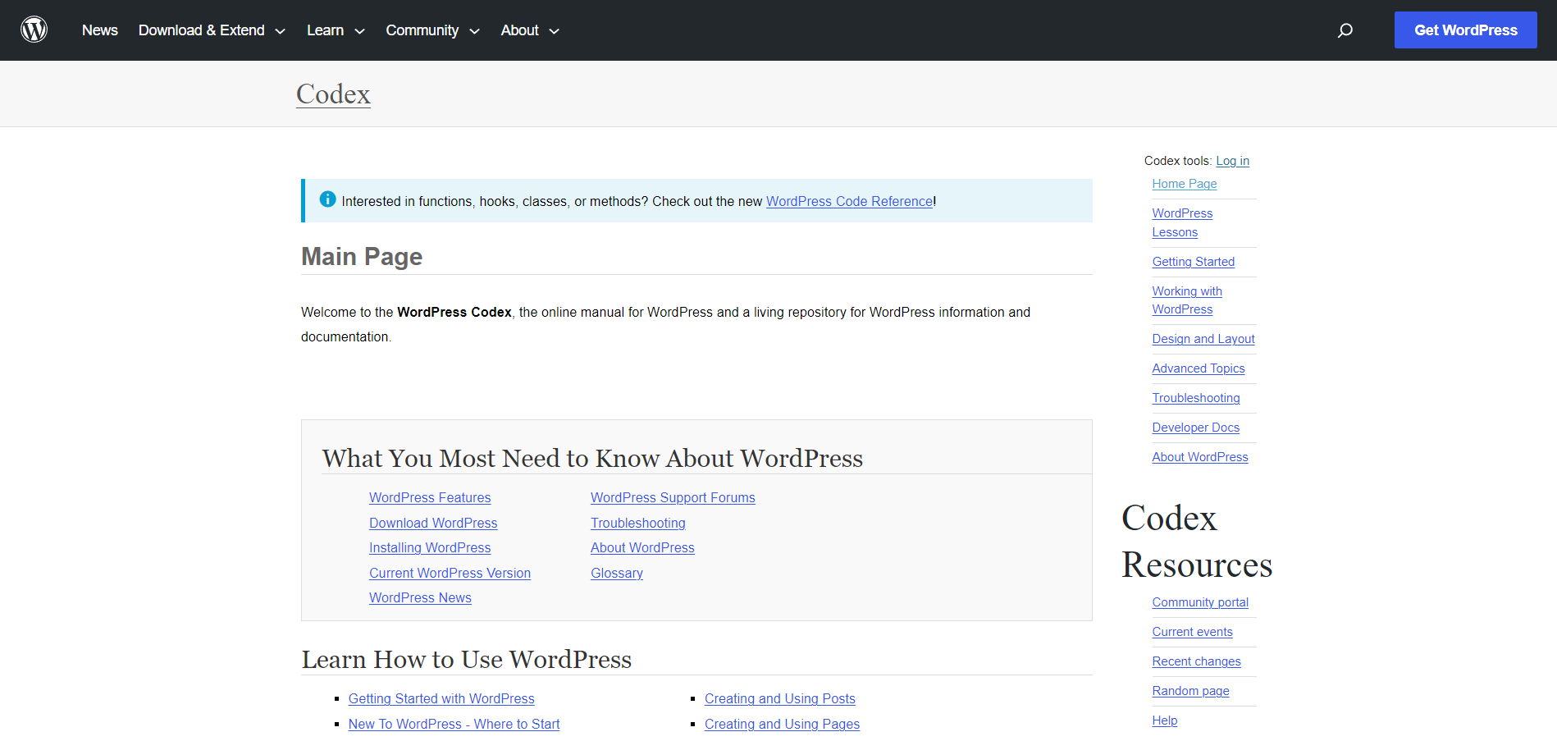Open the News menu item
The height and width of the screenshot is (741, 1557).
pyautogui.click(x=100, y=30)
